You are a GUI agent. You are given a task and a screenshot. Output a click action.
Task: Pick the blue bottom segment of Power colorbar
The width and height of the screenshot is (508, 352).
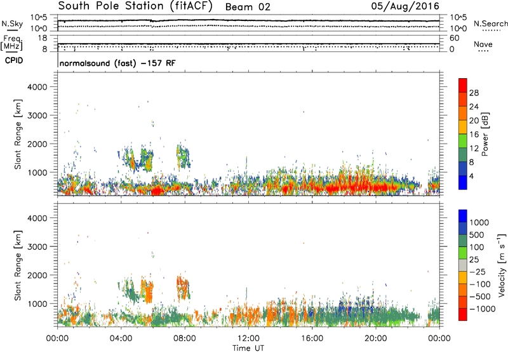[x=463, y=183]
